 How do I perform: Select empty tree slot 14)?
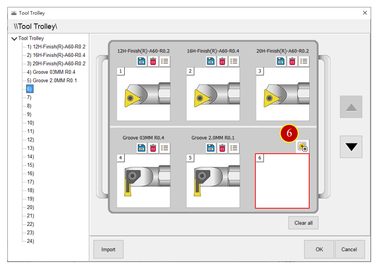click(30, 157)
